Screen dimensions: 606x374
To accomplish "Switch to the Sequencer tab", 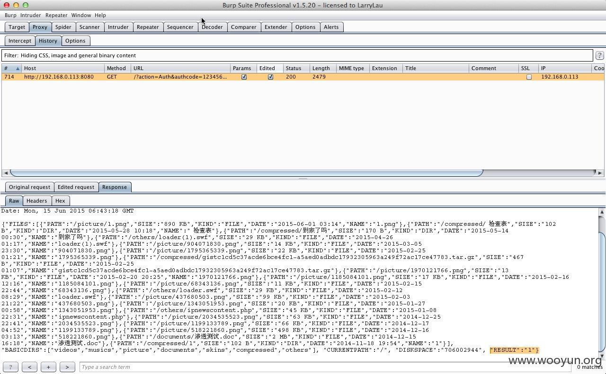I will 180,27.
